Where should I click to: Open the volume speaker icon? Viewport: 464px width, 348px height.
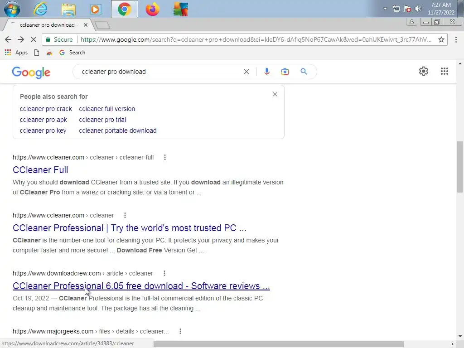(x=418, y=9)
